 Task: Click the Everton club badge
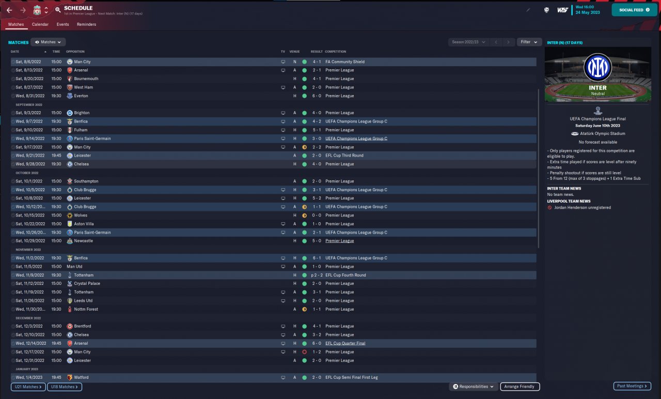[70, 96]
